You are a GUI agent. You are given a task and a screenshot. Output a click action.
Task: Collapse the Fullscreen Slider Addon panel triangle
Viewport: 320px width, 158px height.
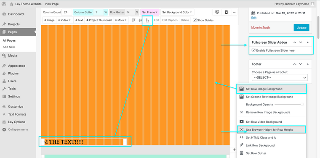click(307, 42)
